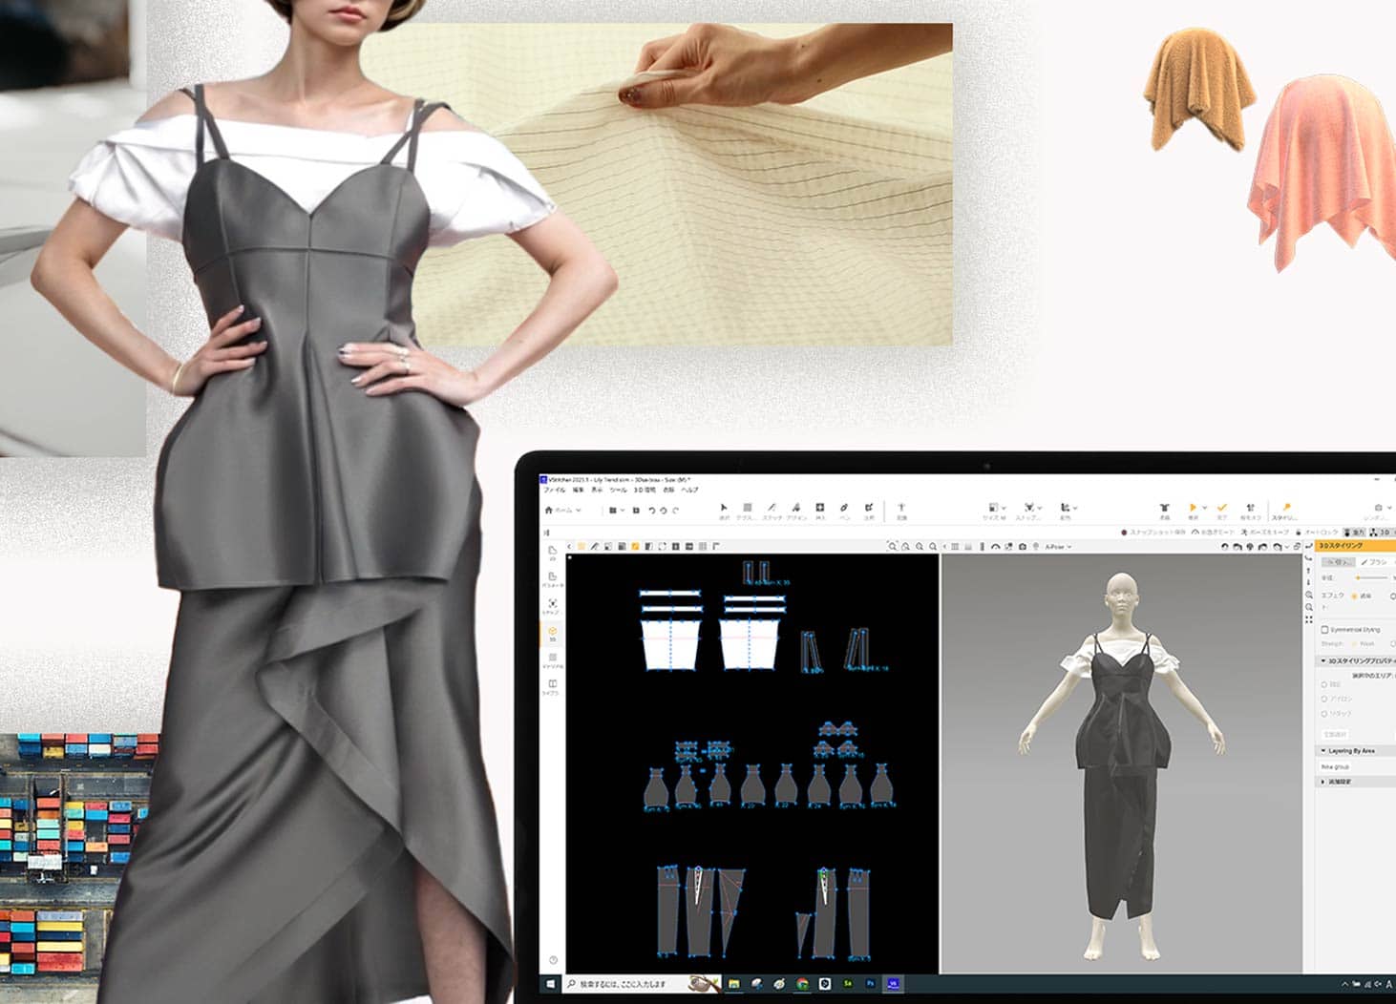Click the Undo arrow in the toolbar
This screenshot has height=1004, width=1396.
click(x=652, y=511)
